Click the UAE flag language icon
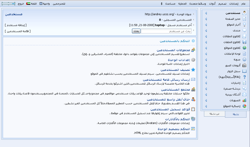 pos(28,4)
